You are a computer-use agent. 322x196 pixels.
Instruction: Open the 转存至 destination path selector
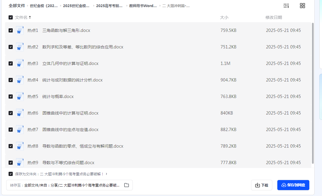point(72,185)
